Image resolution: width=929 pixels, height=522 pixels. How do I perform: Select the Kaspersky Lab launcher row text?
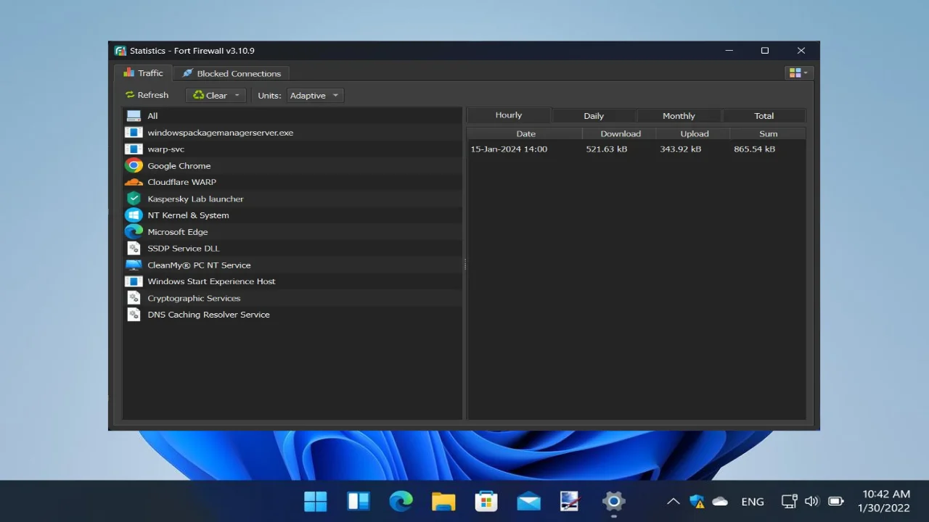tap(196, 199)
